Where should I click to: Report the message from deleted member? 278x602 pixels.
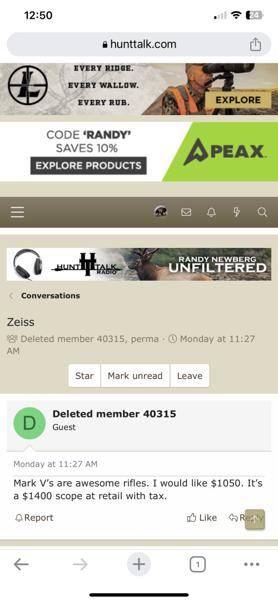click(x=34, y=518)
